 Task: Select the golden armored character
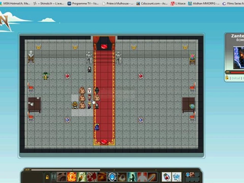(x=75, y=105)
